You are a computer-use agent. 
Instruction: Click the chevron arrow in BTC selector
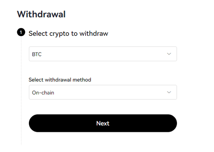click(x=169, y=54)
